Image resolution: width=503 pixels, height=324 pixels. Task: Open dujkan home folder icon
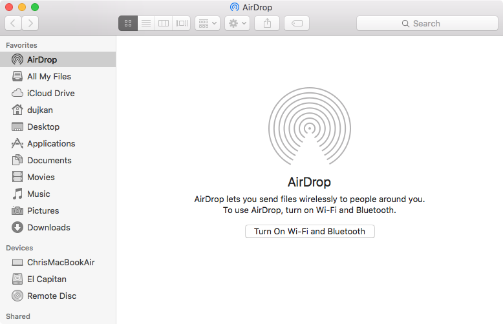17,110
